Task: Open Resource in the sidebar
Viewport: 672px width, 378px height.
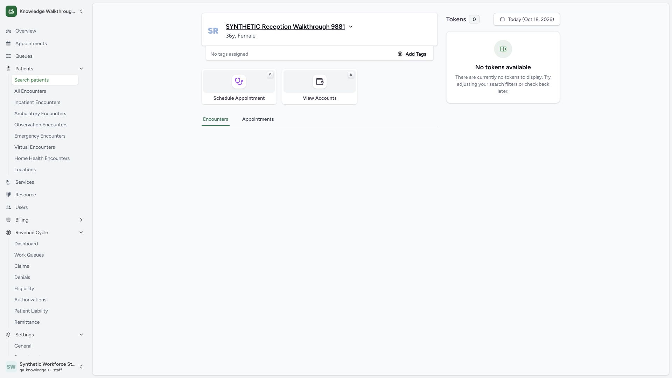Action: [26, 195]
